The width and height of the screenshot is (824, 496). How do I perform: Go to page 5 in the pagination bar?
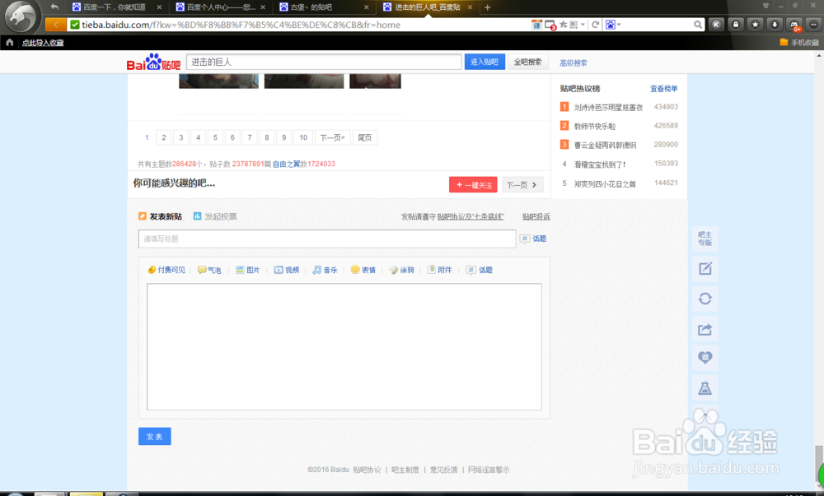tap(214, 137)
